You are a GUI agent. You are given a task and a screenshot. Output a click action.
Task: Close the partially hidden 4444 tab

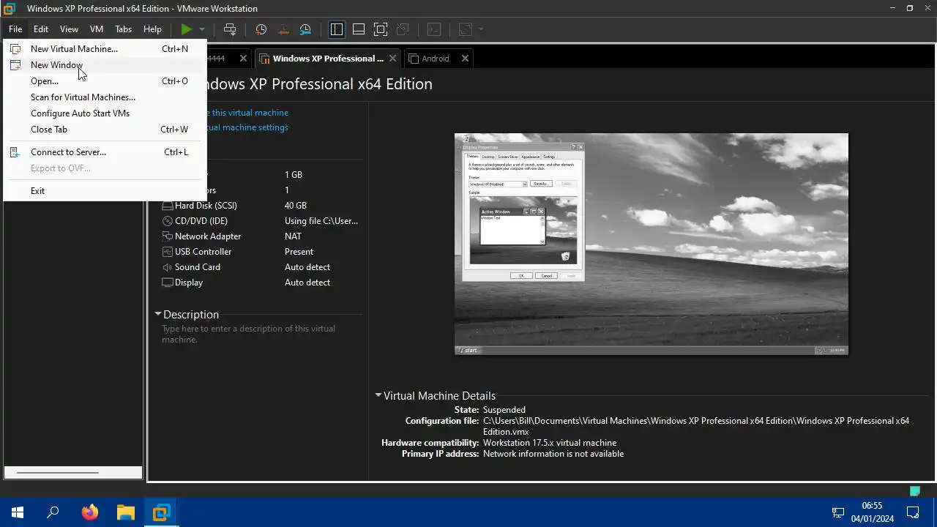[244, 59]
